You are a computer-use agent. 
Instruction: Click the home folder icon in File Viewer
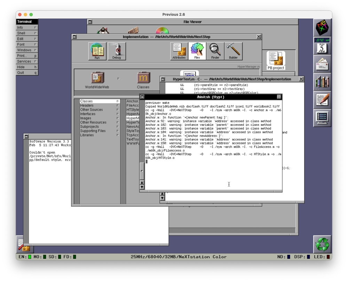[x=103, y=30]
